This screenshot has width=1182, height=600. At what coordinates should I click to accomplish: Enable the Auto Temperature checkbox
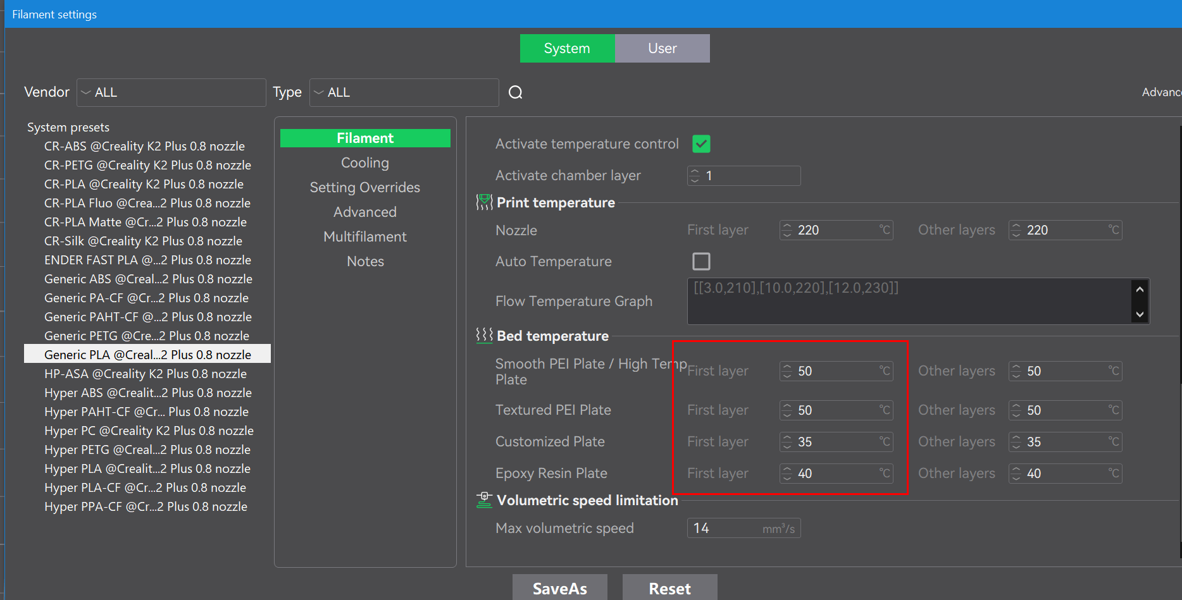tap(701, 261)
